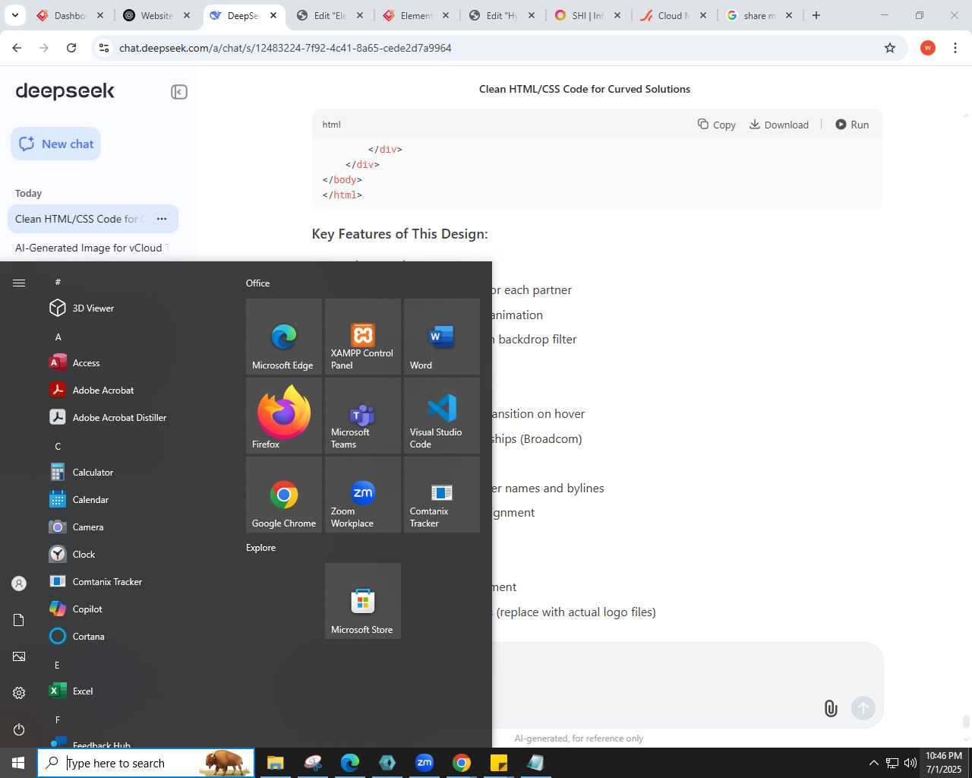
Task: Jump to letter group A header
Action: (x=58, y=337)
